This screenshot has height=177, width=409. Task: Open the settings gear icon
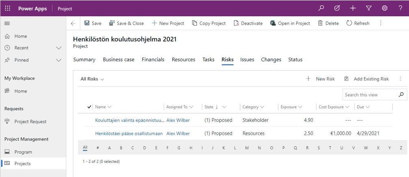[385, 8]
